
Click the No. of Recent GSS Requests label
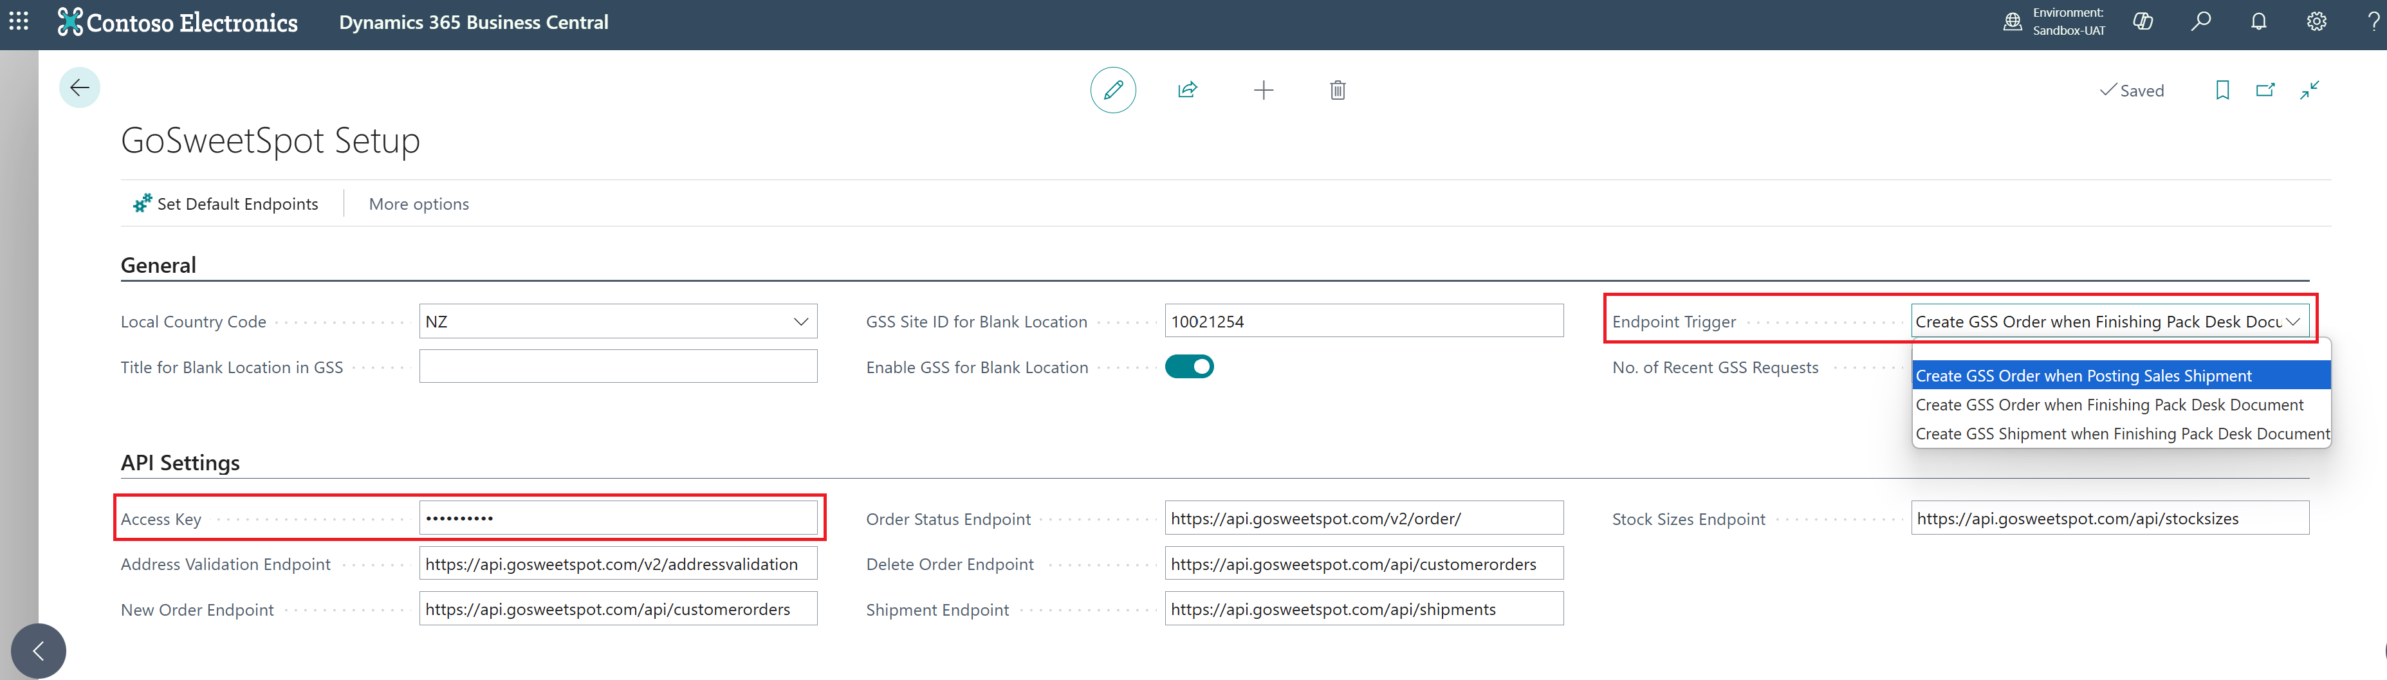1715,367
